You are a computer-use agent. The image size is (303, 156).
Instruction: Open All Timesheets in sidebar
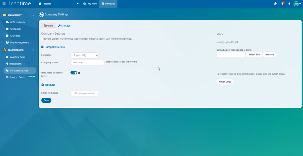point(17,22)
